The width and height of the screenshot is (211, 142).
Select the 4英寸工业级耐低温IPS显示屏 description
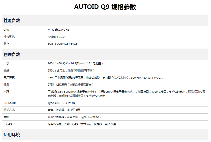(x=106, y=78)
